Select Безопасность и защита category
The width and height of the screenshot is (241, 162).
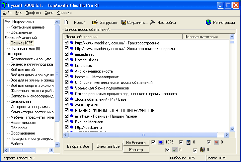pos(31,59)
